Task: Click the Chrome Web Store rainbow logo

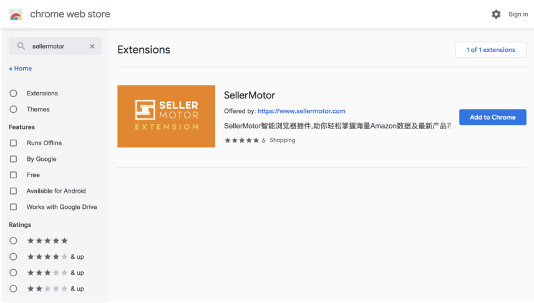Action: click(x=16, y=14)
